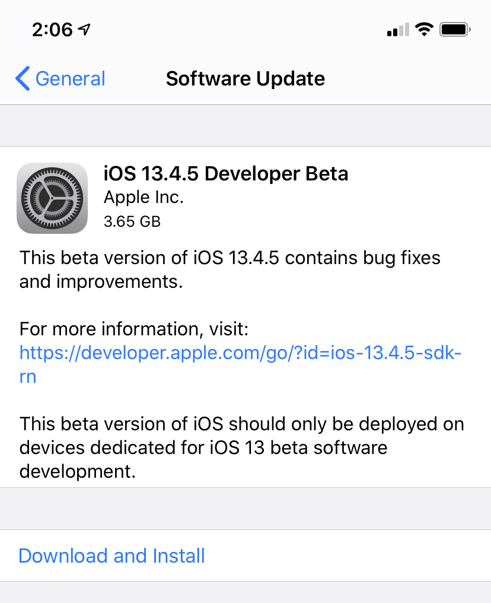Tap the Software Update page title
Viewport: 491px width, 603px height.
(x=245, y=78)
